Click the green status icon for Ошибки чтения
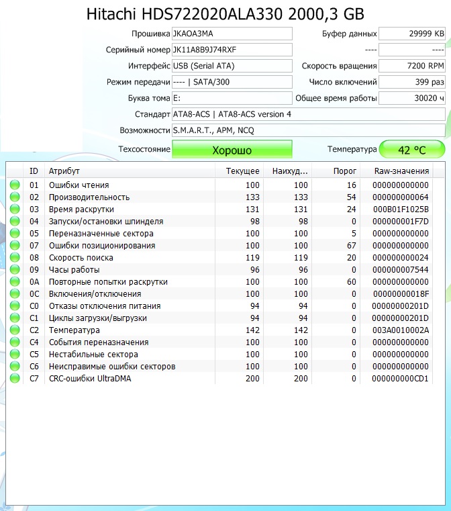 (15, 185)
